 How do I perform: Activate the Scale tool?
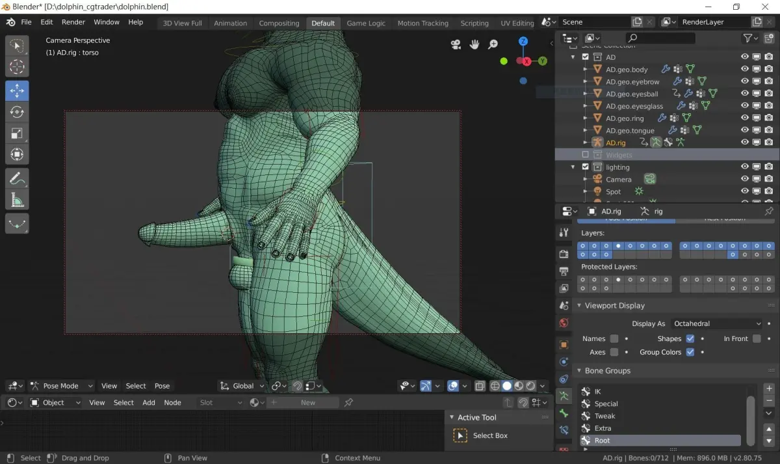click(x=17, y=133)
